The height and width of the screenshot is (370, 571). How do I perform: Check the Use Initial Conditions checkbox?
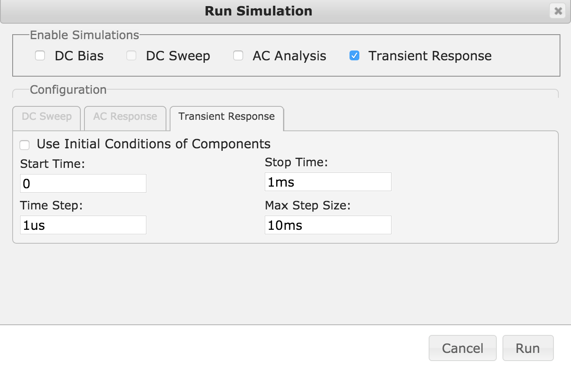[x=25, y=145]
